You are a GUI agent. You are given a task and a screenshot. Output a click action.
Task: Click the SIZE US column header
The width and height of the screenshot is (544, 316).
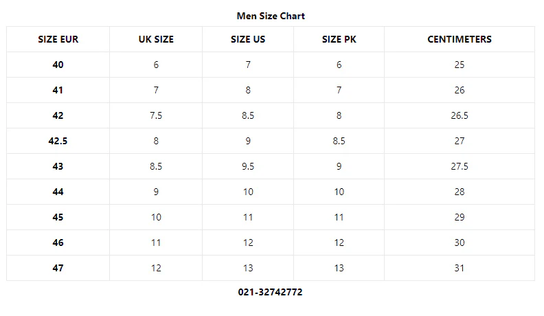tap(248, 39)
